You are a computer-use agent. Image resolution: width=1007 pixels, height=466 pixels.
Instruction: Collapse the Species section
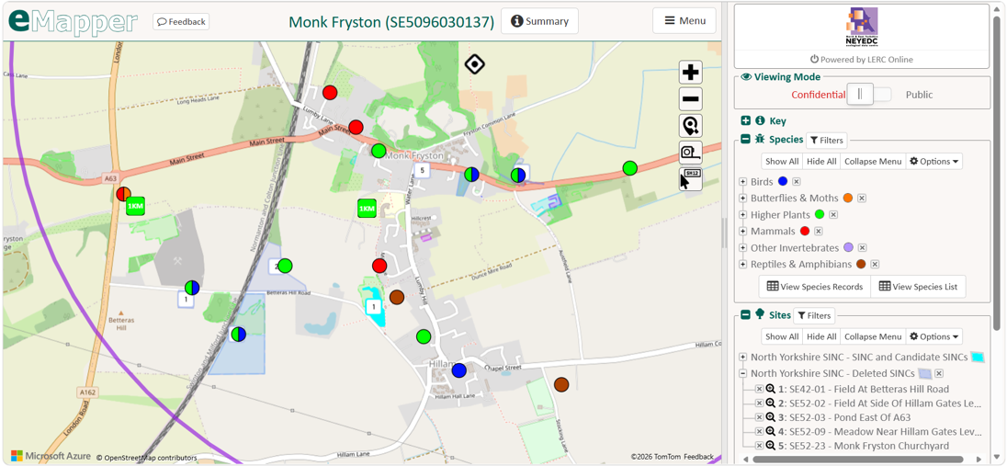[x=746, y=139]
